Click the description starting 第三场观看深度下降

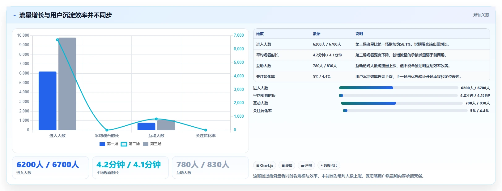click(402, 55)
